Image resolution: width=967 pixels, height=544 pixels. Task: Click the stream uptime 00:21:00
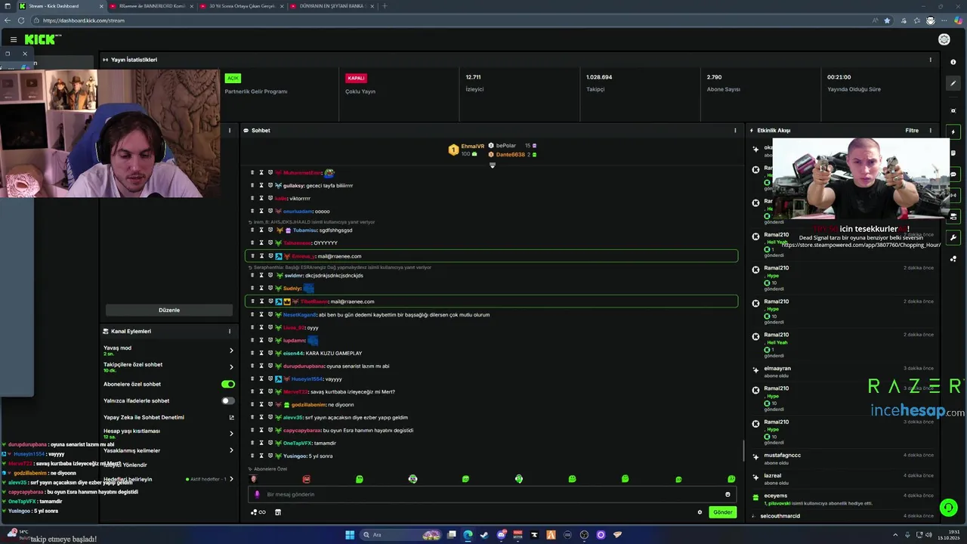pos(839,77)
